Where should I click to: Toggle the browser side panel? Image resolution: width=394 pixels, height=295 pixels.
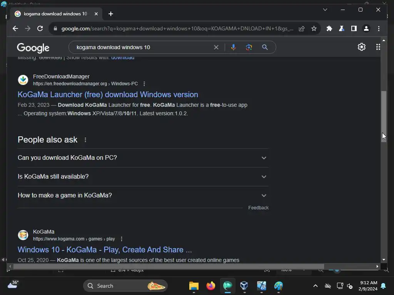point(354,28)
